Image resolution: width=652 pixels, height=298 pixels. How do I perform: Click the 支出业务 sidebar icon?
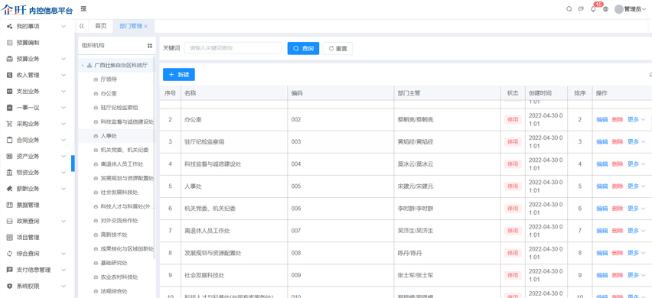coord(9,91)
